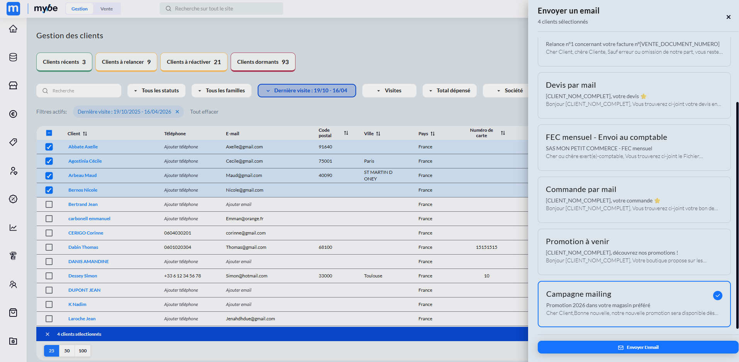Open the statistics chart icon in the sidebar
Screen dimensions: 739x362
pos(13,228)
